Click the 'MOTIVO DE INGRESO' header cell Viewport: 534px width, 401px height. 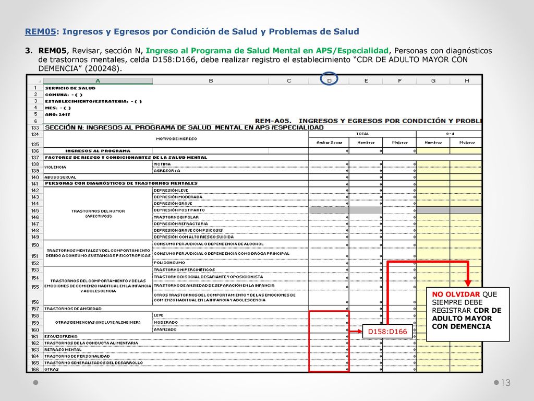(176, 139)
